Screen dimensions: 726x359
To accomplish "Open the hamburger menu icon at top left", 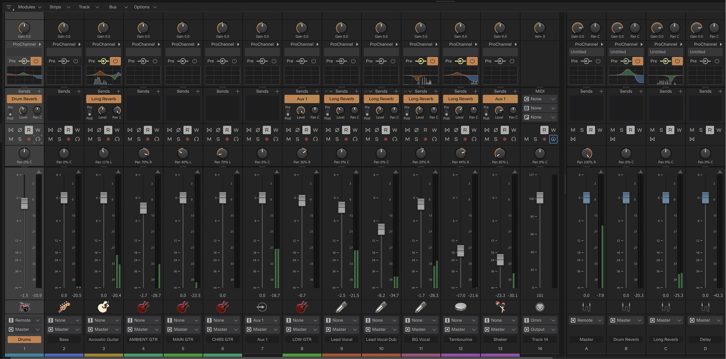I will tap(9, 7).
